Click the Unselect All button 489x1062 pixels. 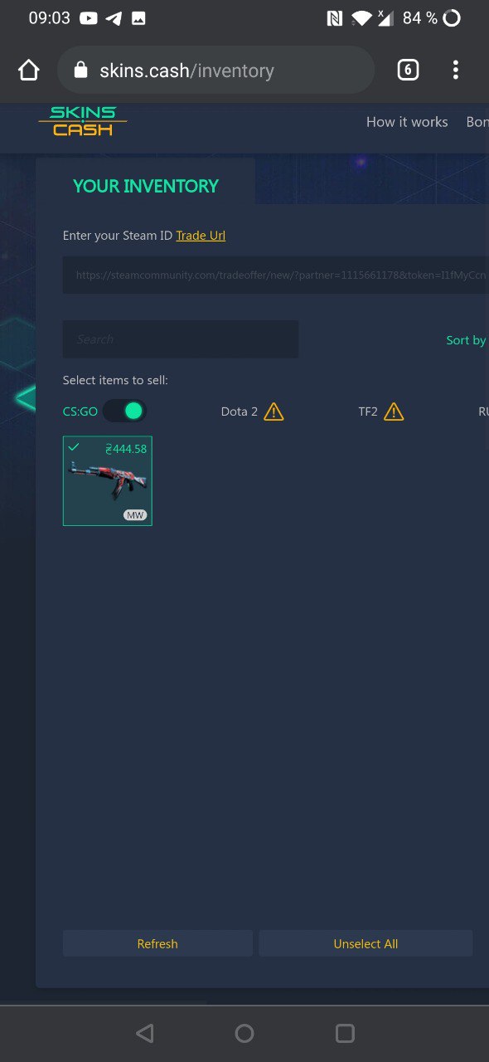pos(366,943)
